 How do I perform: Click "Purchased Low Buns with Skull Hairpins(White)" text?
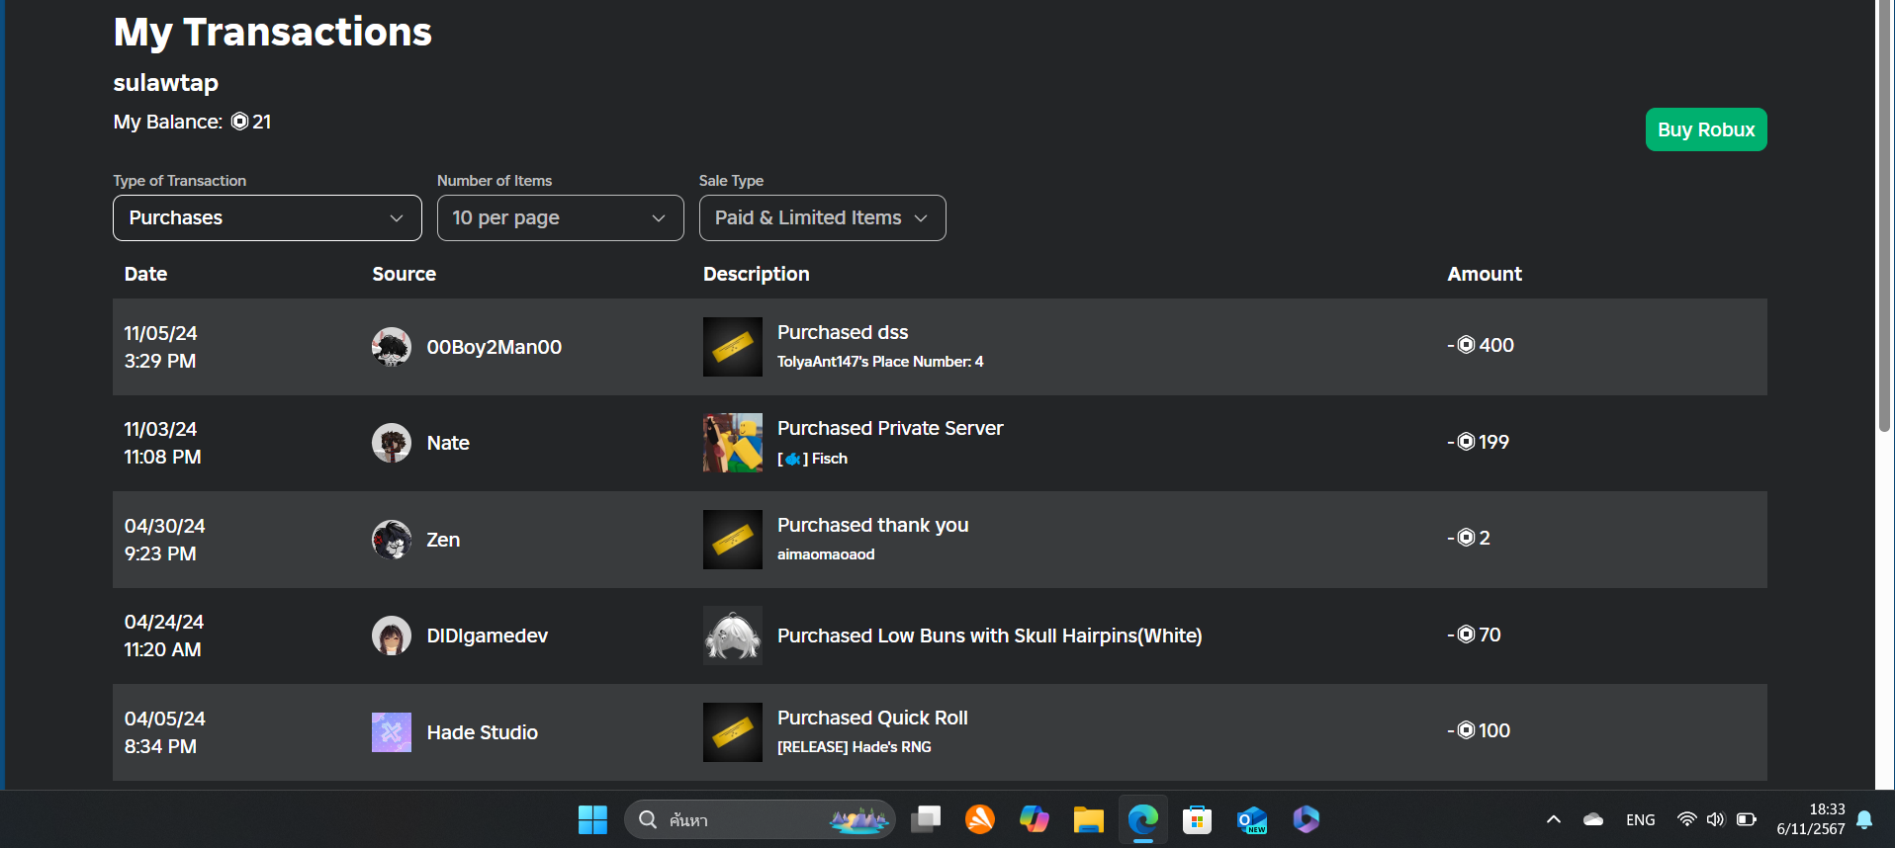coord(990,636)
